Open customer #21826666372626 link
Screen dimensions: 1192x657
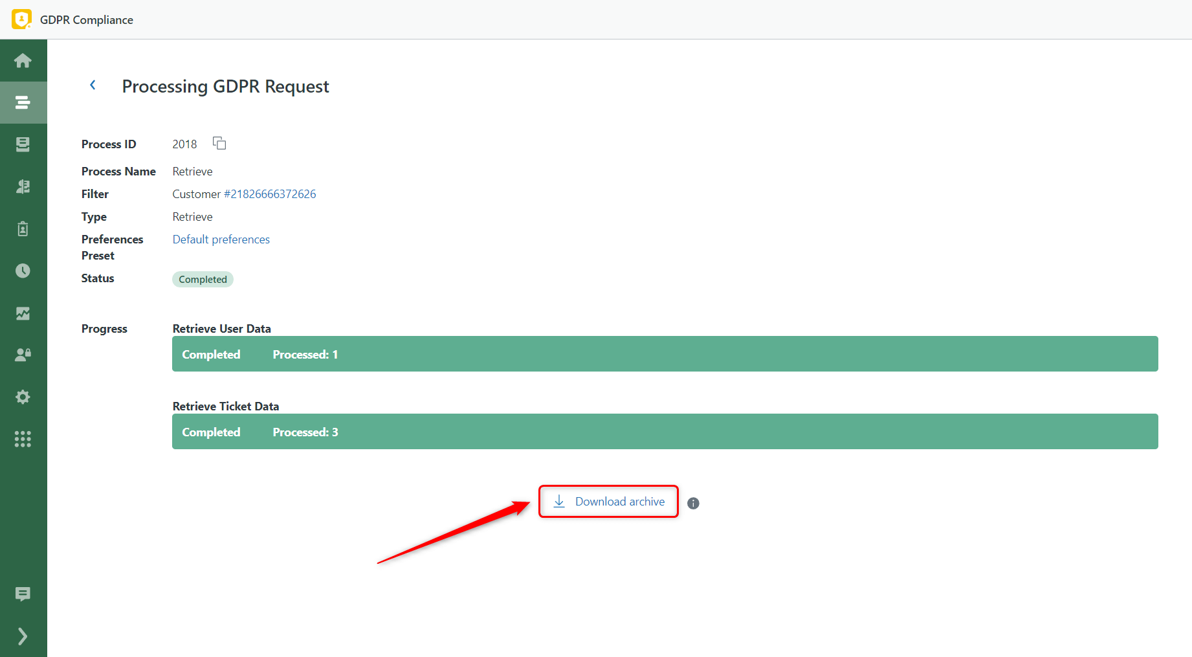270,194
